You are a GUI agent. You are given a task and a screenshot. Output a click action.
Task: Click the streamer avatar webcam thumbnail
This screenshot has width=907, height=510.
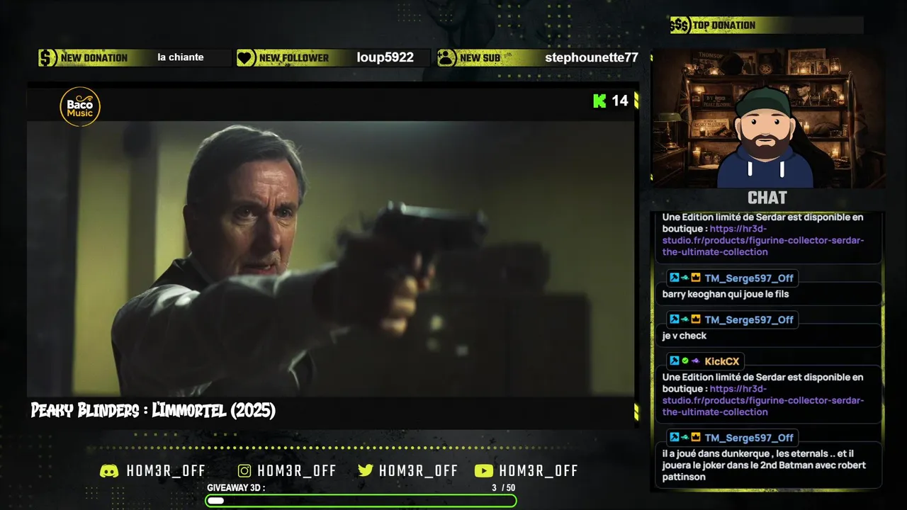(x=768, y=118)
